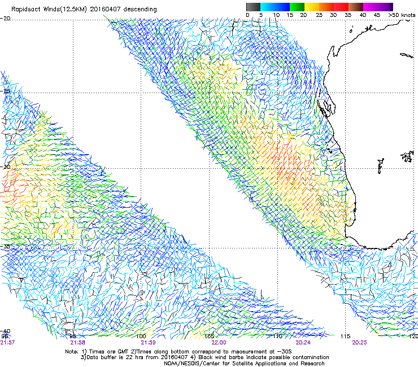Click the orange 25-30 knots legend swatch

(x=326, y=7)
